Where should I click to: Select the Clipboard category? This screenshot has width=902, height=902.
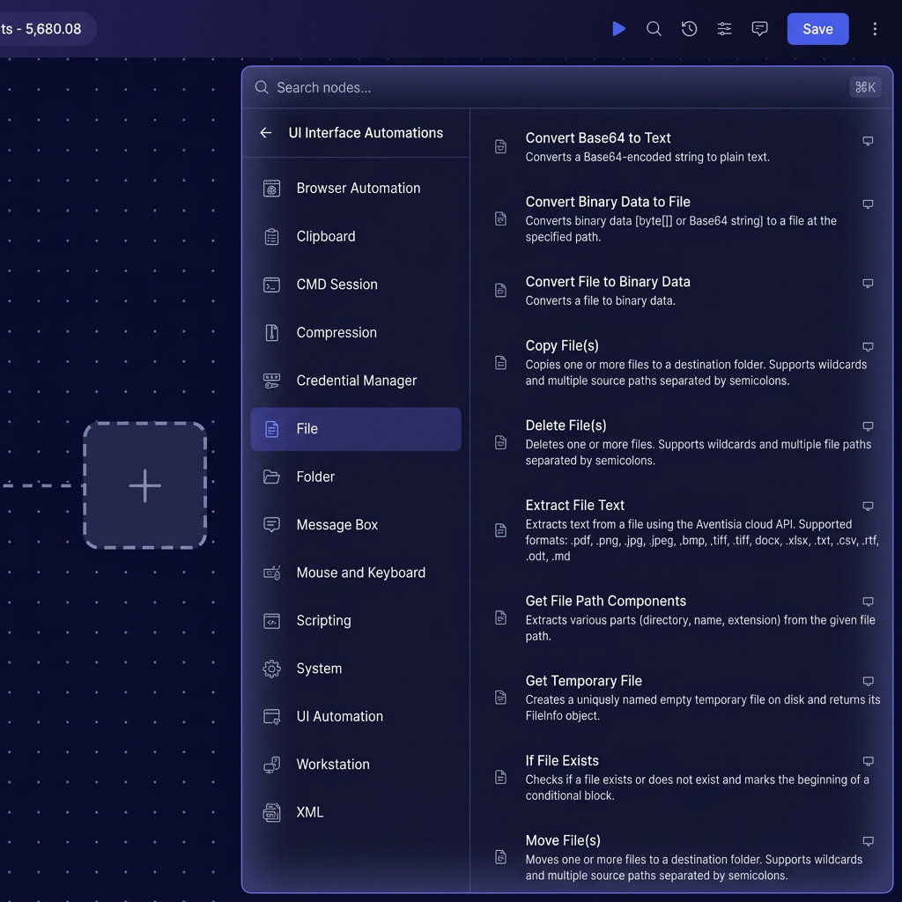[x=356, y=236]
